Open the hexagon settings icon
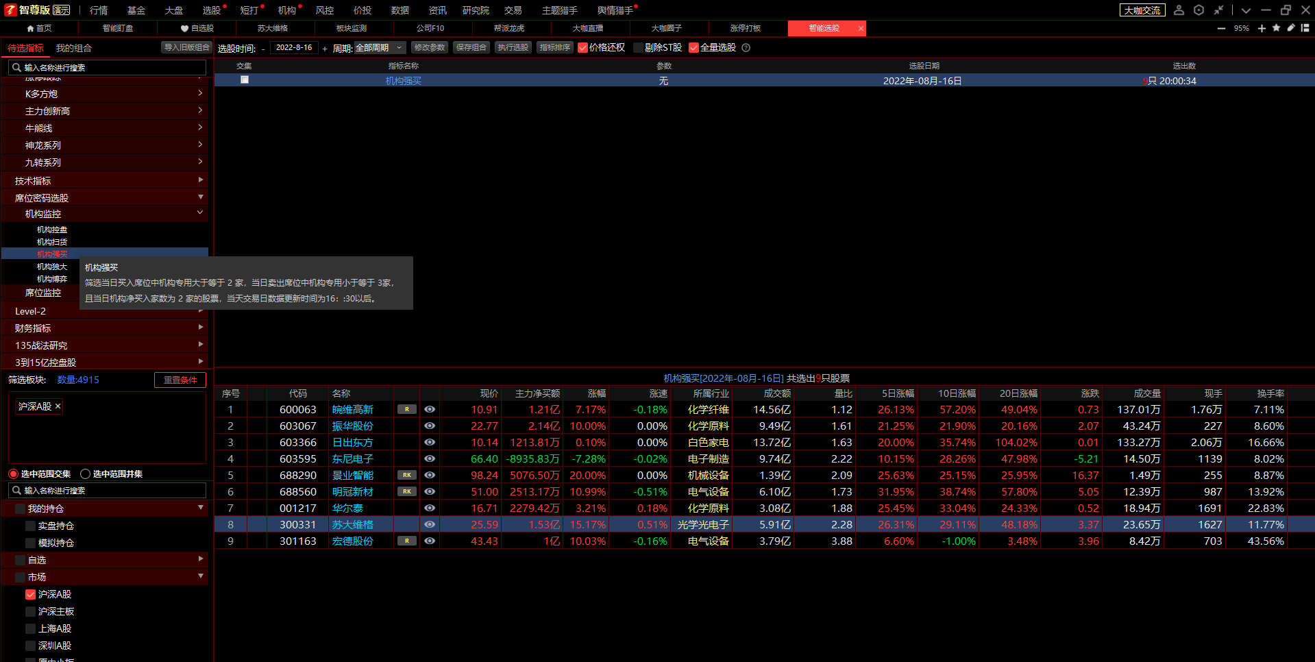The width and height of the screenshot is (1315, 662). pyautogui.click(x=1199, y=10)
